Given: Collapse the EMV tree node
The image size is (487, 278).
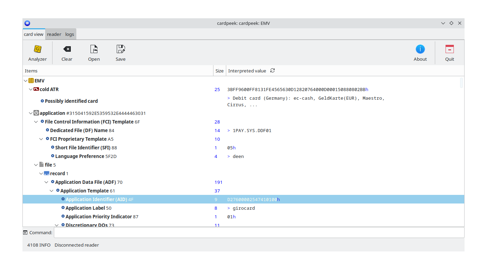Looking at the screenshot, I should (25, 80).
